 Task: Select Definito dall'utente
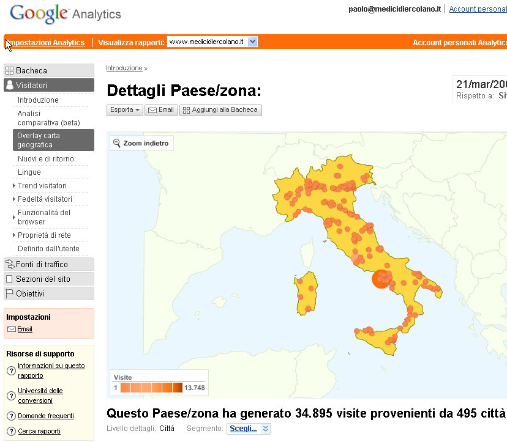click(48, 249)
